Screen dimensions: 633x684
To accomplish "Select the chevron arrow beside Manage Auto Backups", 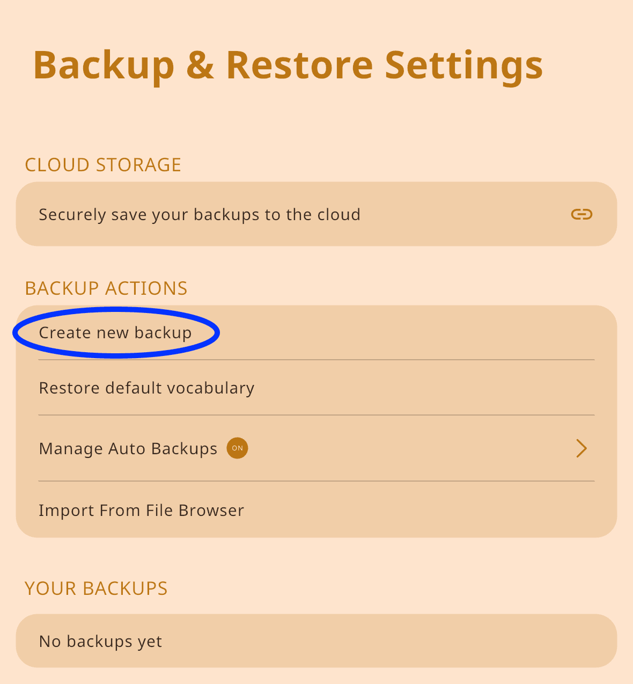I will 582,448.
